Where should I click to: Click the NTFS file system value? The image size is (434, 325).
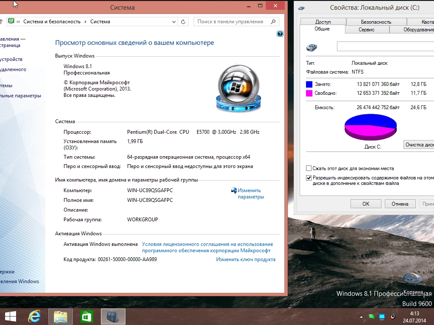(x=357, y=72)
